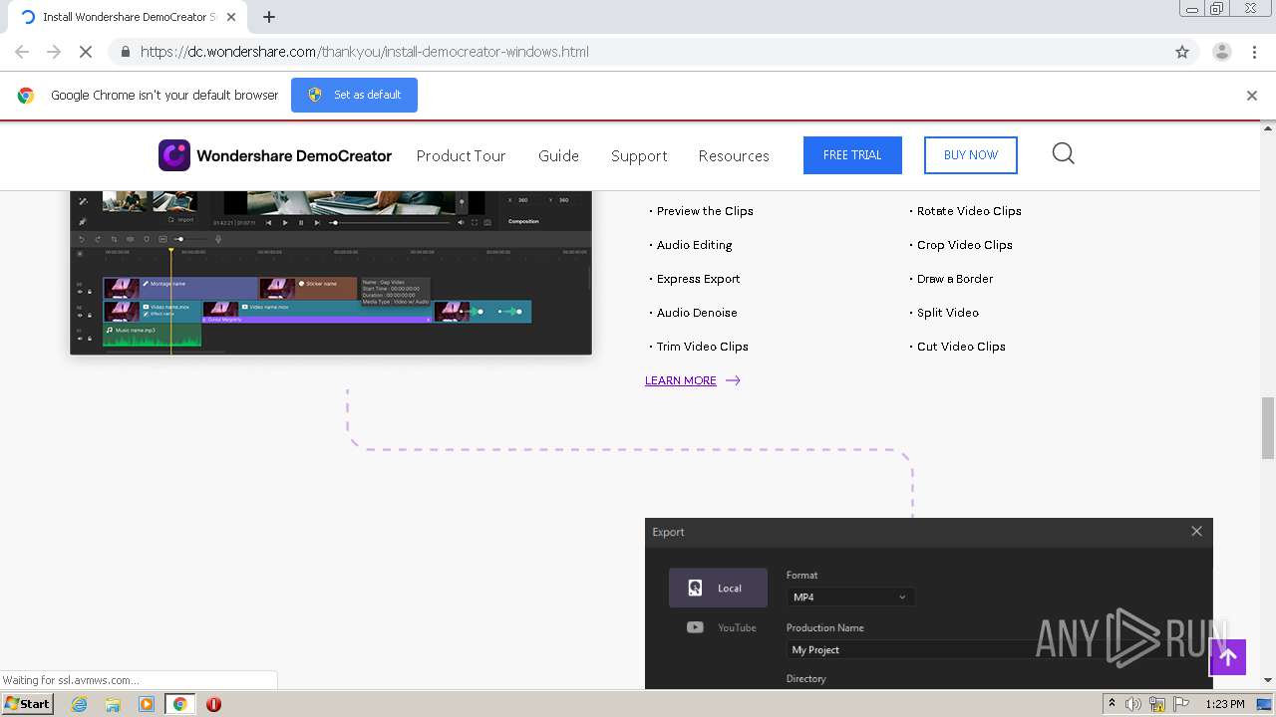Open Windows Explorer folder in taskbar
This screenshot has height=717, width=1276.
pyautogui.click(x=113, y=704)
